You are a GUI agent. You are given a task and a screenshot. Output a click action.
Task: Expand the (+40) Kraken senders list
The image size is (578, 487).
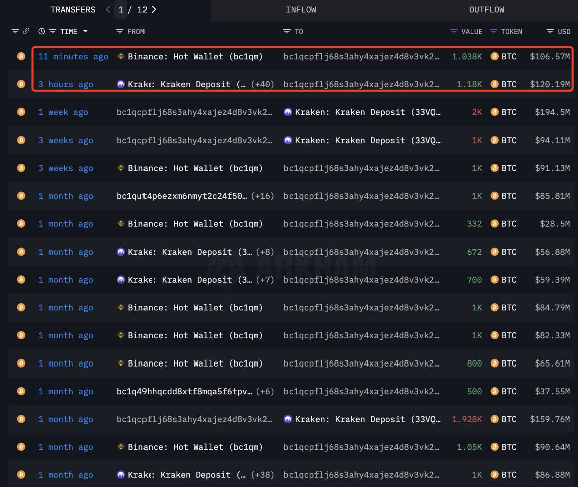click(262, 84)
